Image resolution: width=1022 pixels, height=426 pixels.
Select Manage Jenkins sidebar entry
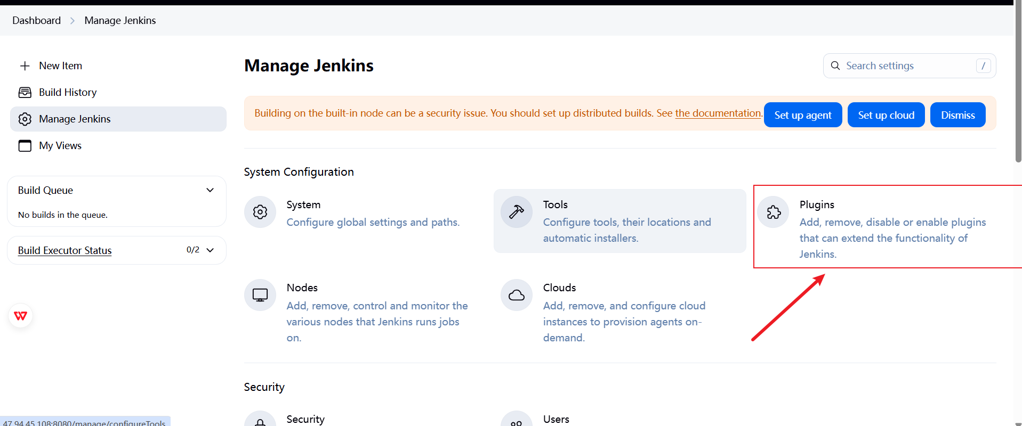pos(118,119)
